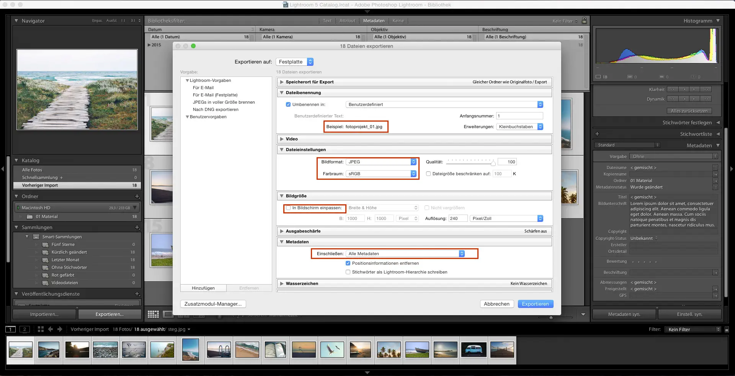This screenshot has width=735, height=376.
Task: Click the Exportieren button
Action: 535,304
